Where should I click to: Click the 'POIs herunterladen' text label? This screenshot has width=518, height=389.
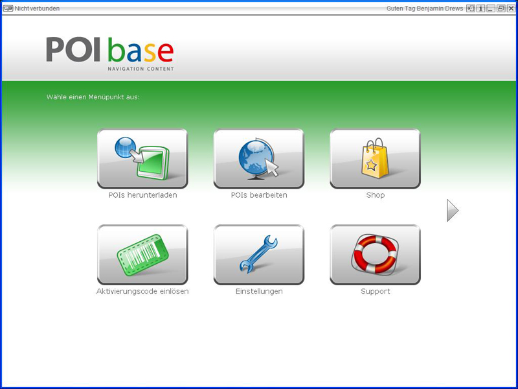click(142, 195)
